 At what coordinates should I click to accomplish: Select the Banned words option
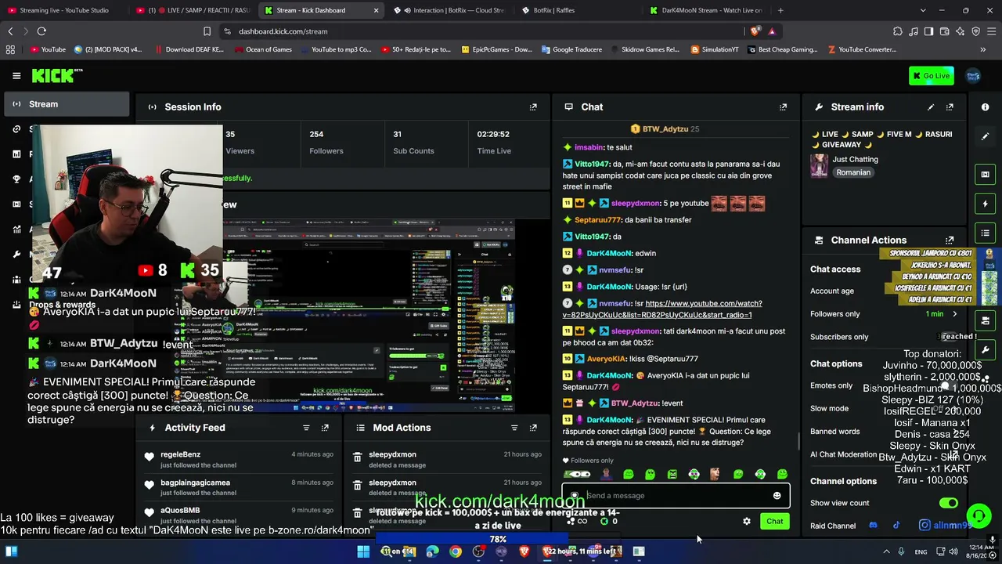click(835, 432)
